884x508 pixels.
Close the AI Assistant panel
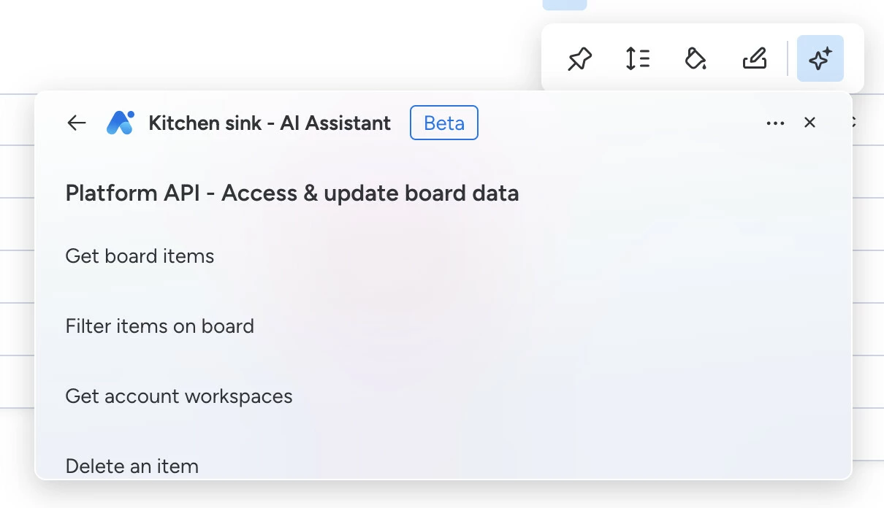point(809,123)
